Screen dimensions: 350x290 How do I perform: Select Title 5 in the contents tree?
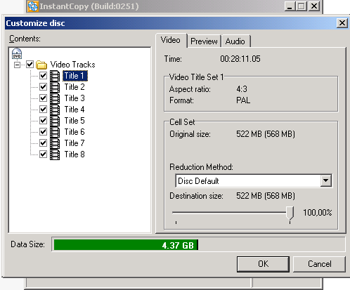pos(74,121)
